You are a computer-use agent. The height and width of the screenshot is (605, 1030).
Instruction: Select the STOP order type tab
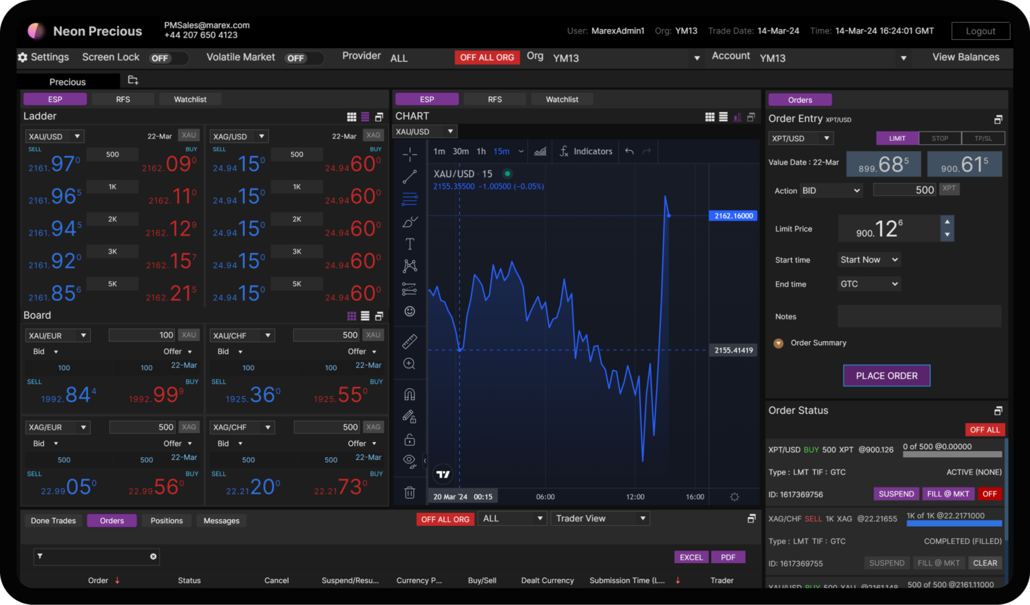click(940, 138)
